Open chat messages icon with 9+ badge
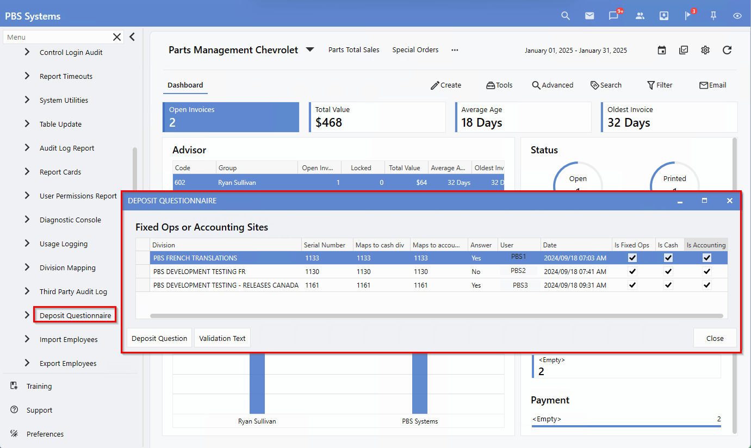 click(615, 15)
